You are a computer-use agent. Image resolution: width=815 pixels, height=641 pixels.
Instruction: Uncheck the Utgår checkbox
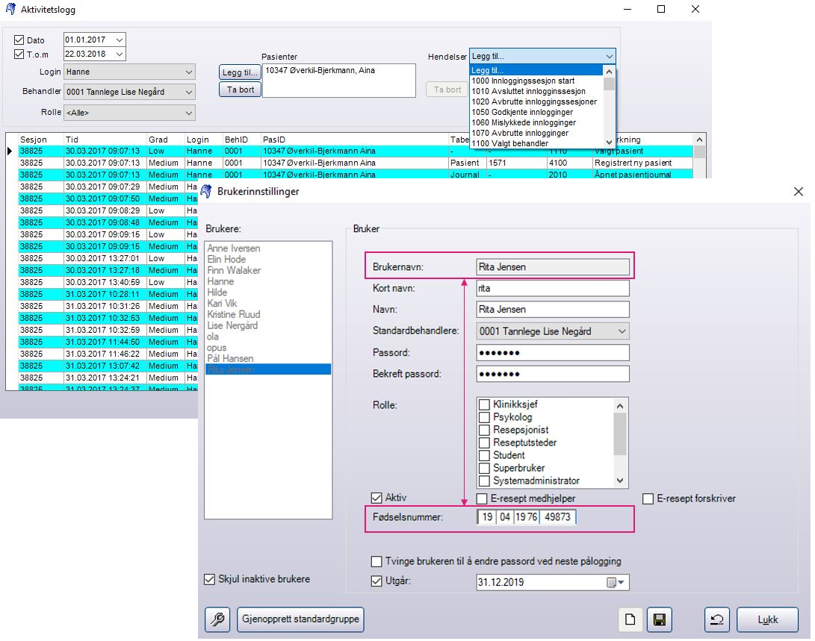tap(376, 581)
